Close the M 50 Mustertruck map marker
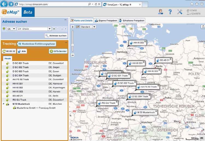The height and width of the screenshot is (141, 205). [x=156, y=111]
